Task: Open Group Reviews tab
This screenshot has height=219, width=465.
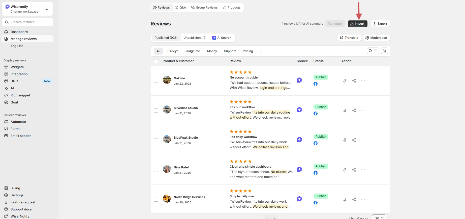Action: 204,8
